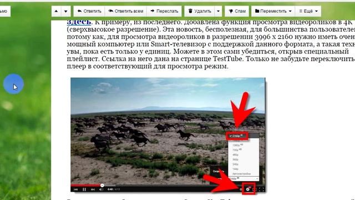Click the settings gear icon in the player

click(x=248, y=189)
